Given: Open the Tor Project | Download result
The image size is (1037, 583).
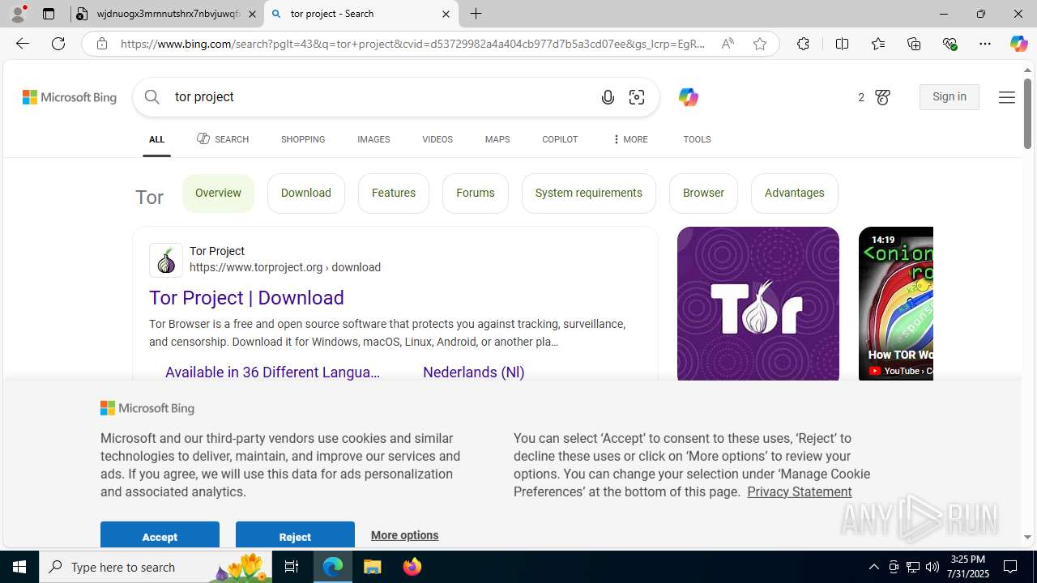Looking at the screenshot, I should pyautogui.click(x=246, y=298).
